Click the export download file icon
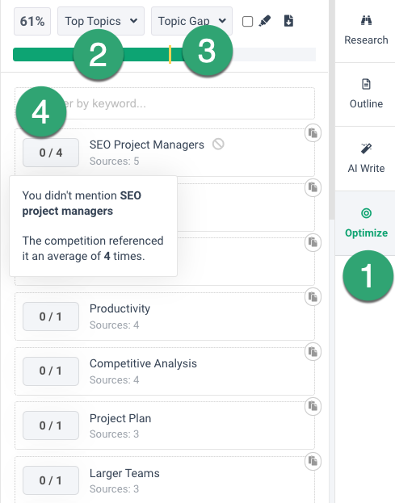 (288, 21)
